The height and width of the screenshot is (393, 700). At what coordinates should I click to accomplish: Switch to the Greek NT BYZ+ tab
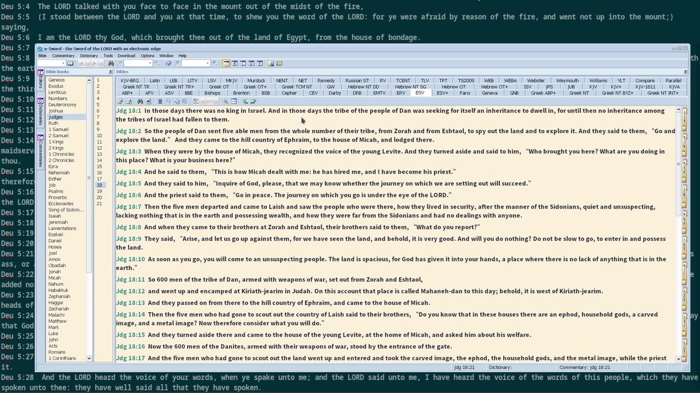click(x=617, y=93)
